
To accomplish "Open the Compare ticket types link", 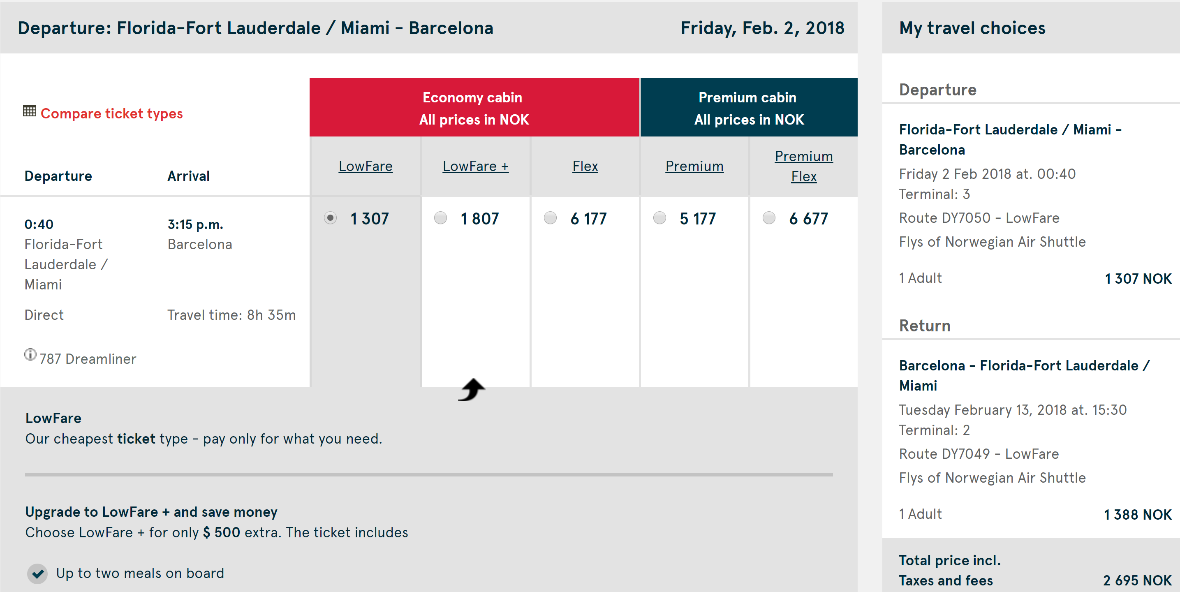I will (x=111, y=113).
